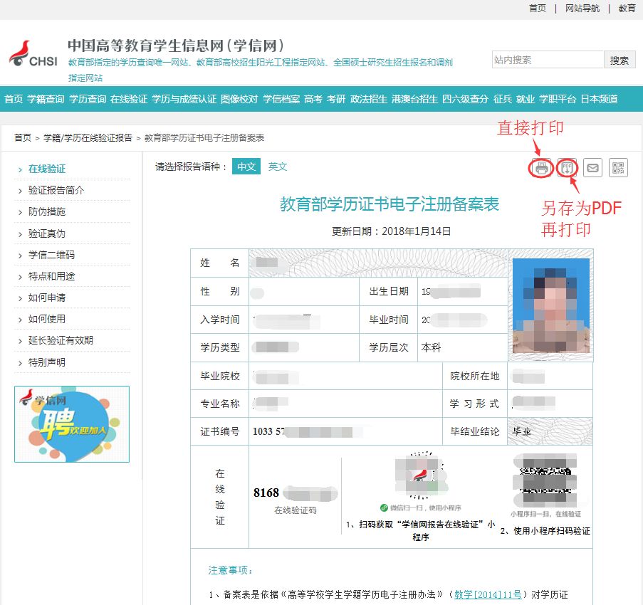Viewport: 643px width, 605px height.
Task: Click the 教育 link at top right
Action: click(x=627, y=9)
